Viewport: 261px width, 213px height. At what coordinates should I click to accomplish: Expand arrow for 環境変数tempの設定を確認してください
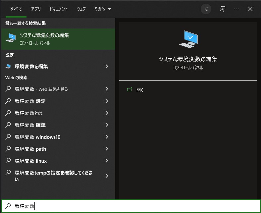click(107, 176)
